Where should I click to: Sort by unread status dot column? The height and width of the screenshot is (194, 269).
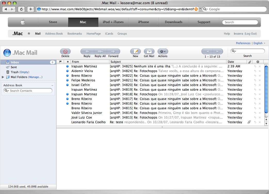(68, 62)
